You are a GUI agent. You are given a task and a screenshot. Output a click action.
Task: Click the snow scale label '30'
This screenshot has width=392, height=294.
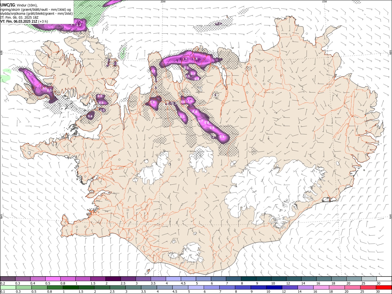click(x=378, y=283)
